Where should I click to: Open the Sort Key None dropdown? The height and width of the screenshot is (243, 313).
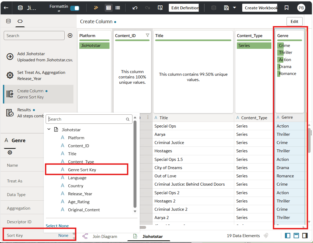[63, 236]
